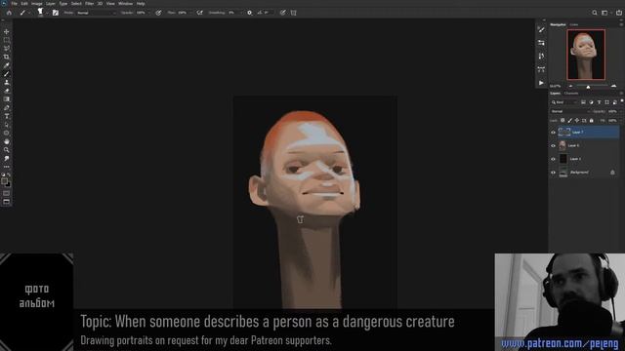625x351 pixels.
Task: Hide Layer 6 with its eye icon
Action: point(553,145)
